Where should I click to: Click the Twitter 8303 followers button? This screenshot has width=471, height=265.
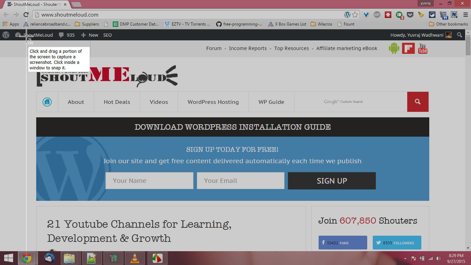coord(397,243)
